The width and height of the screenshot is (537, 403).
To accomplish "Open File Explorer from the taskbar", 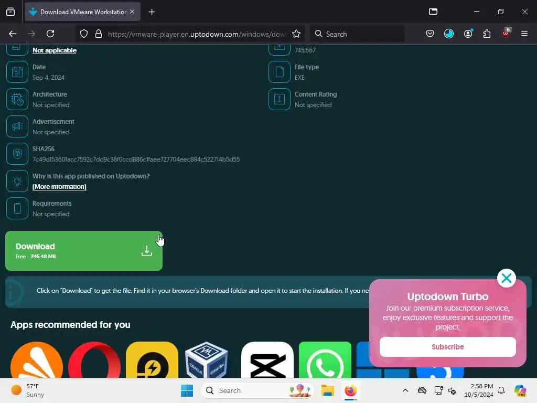I will click(x=327, y=390).
